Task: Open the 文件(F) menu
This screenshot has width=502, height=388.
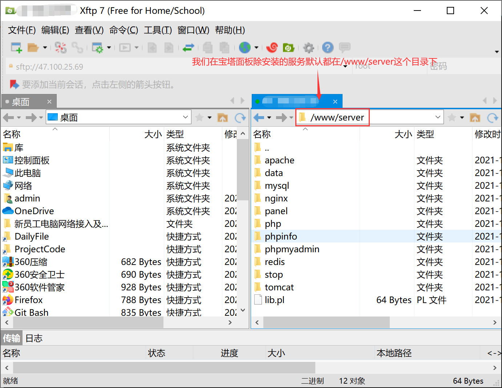Action: point(22,30)
